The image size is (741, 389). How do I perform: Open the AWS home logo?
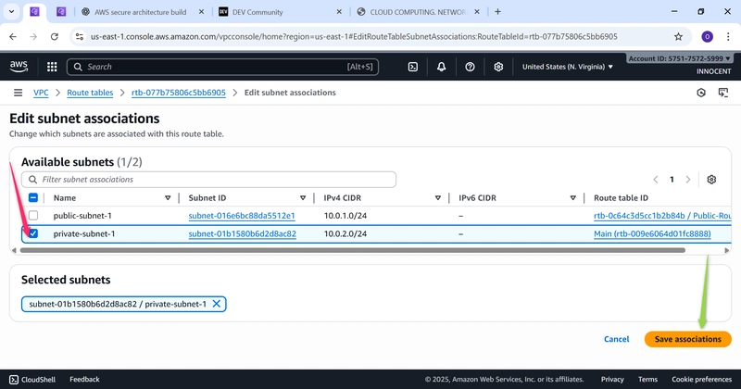[x=19, y=67]
